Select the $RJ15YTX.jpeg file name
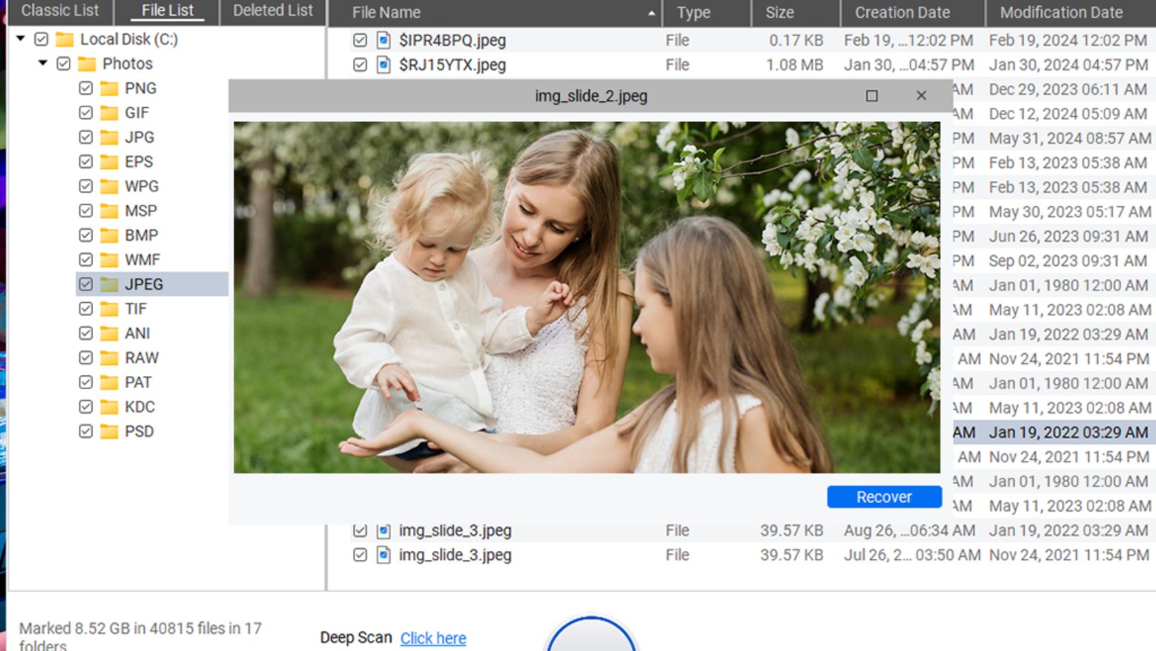Viewport: 1156px width, 651px height. click(453, 65)
